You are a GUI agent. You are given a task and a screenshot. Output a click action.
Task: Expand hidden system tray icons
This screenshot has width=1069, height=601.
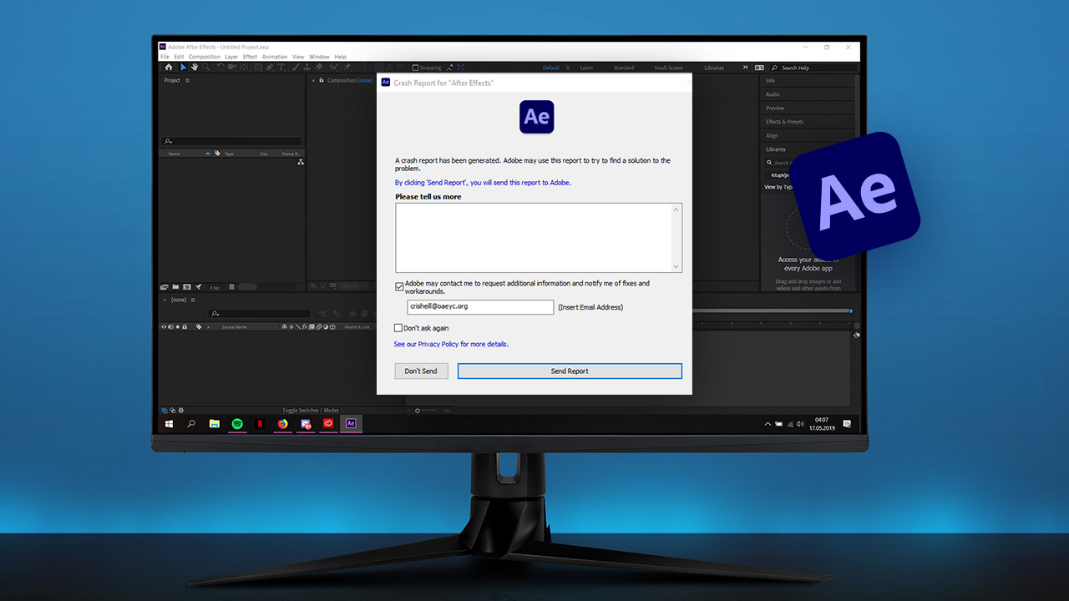coord(768,424)
